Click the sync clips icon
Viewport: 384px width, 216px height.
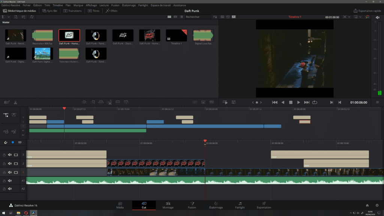[x=32, y=17]
